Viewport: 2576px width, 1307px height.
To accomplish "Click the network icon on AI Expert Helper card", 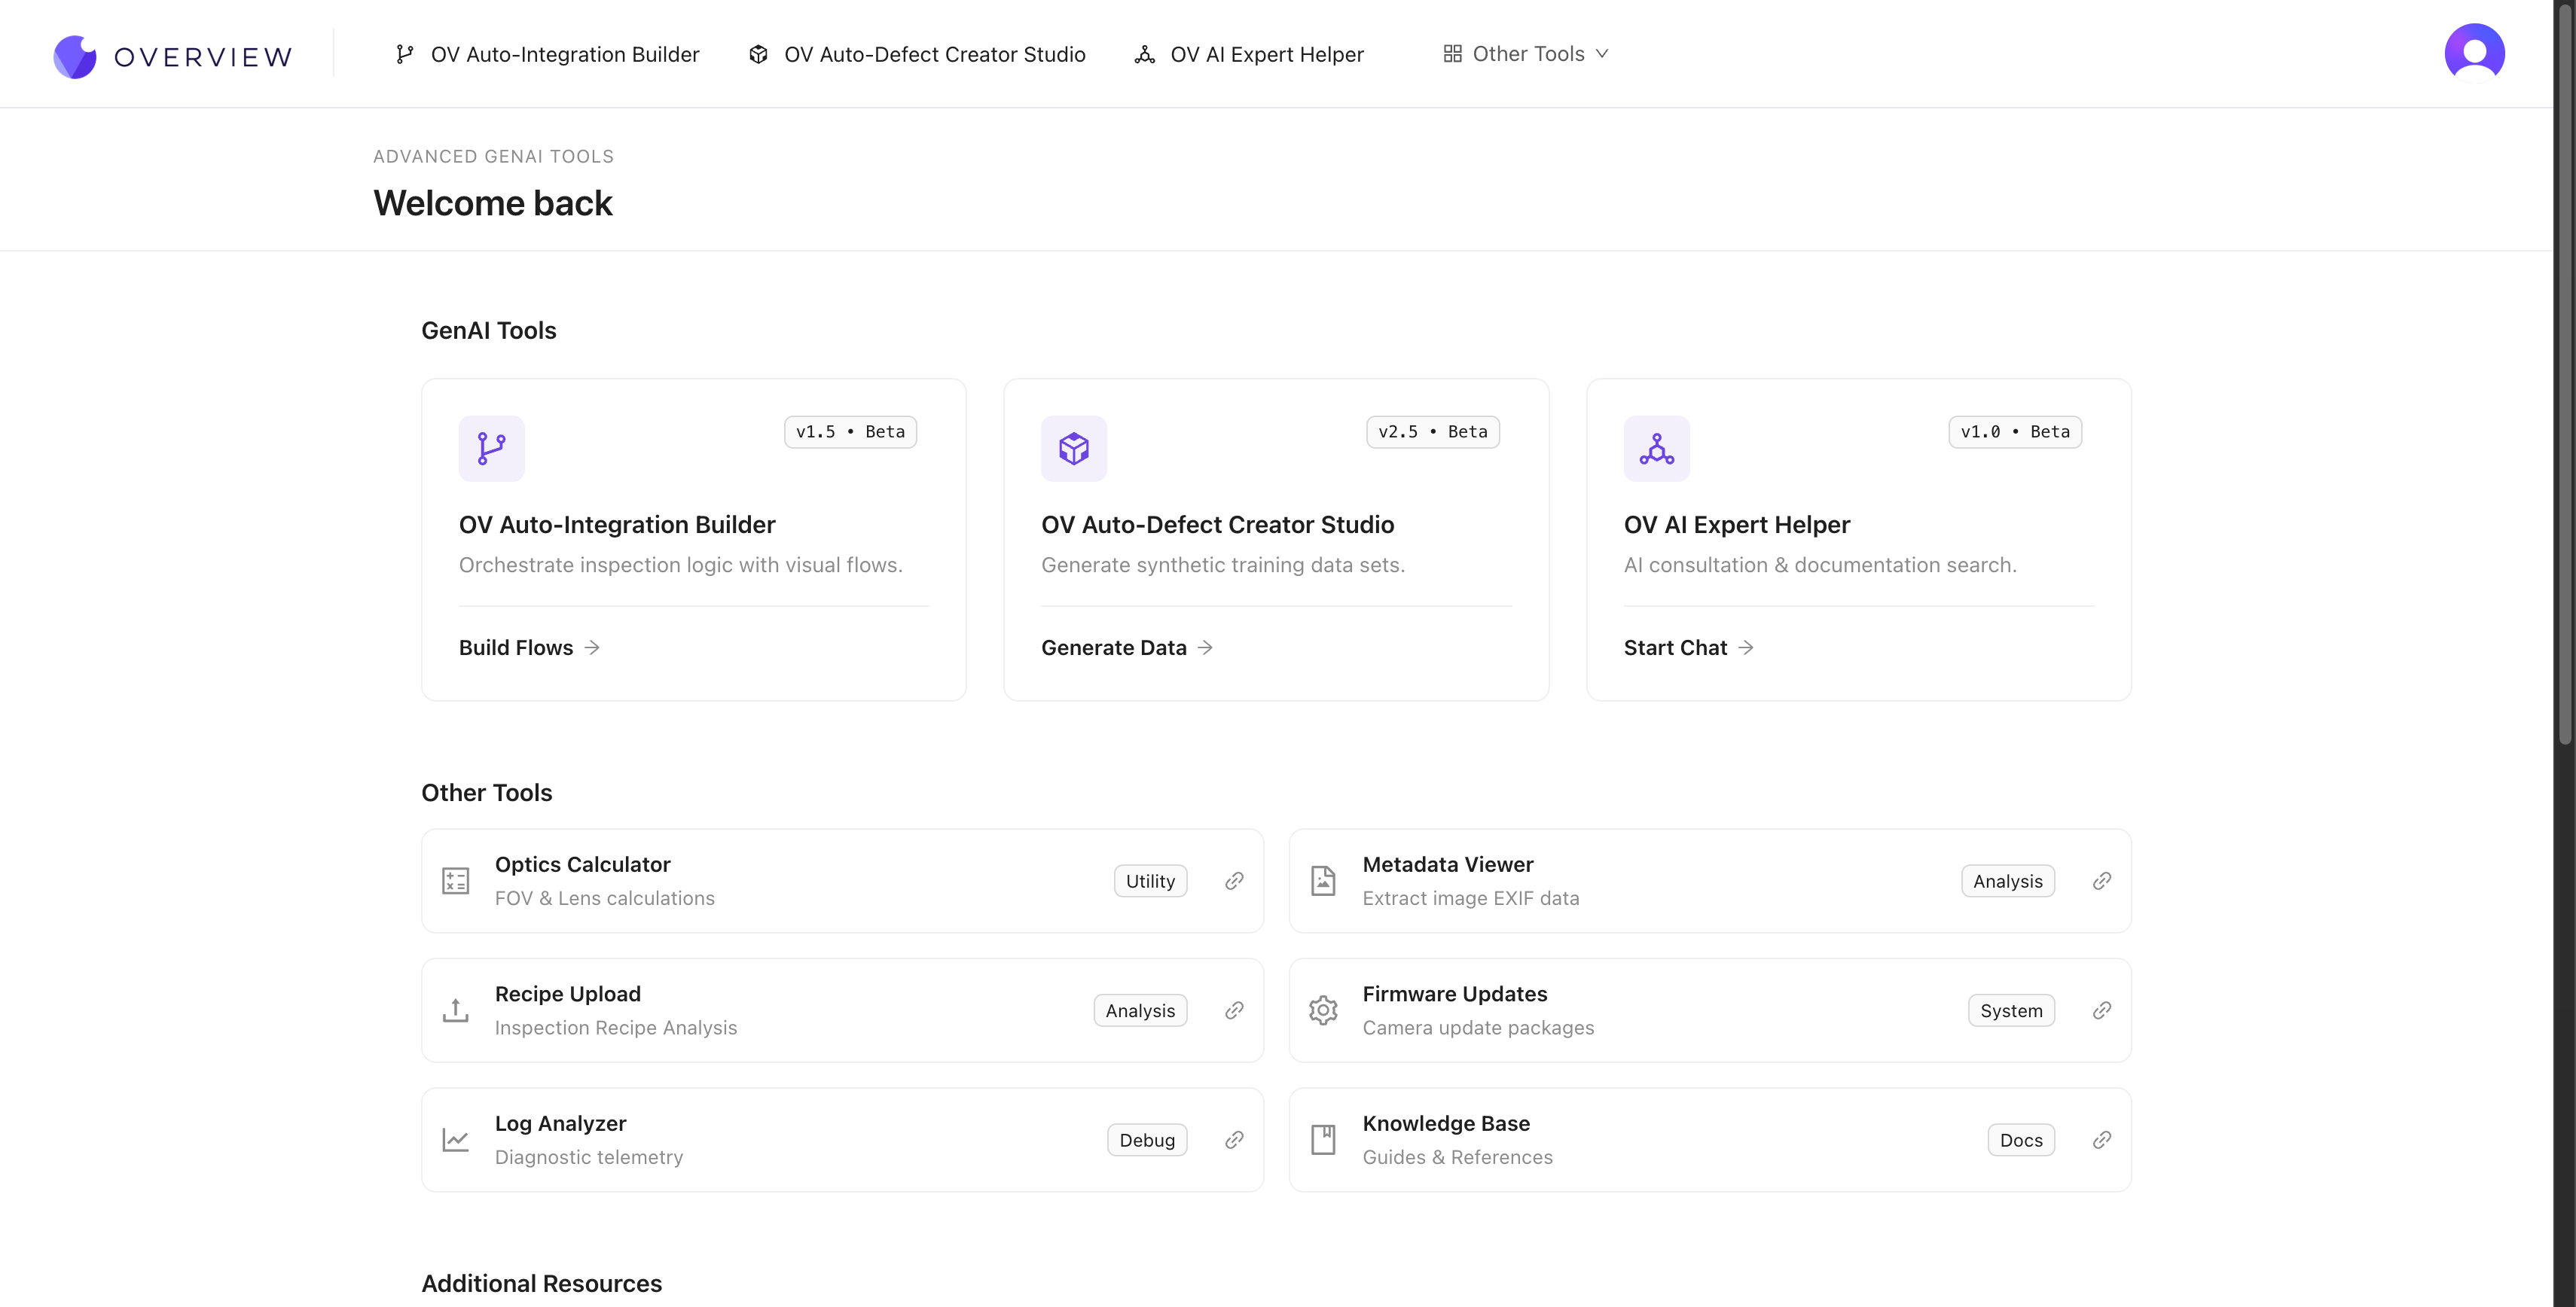I will pyautogui.click(x=1656, y=449).
